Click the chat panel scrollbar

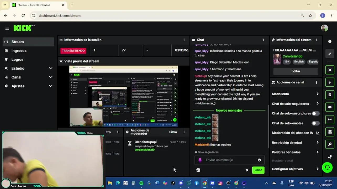pyautogui.click(x=268, y=126)
